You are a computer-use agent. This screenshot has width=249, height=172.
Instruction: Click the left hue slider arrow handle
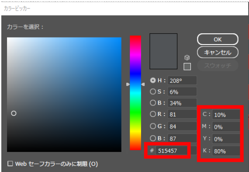tap(128, 84)
